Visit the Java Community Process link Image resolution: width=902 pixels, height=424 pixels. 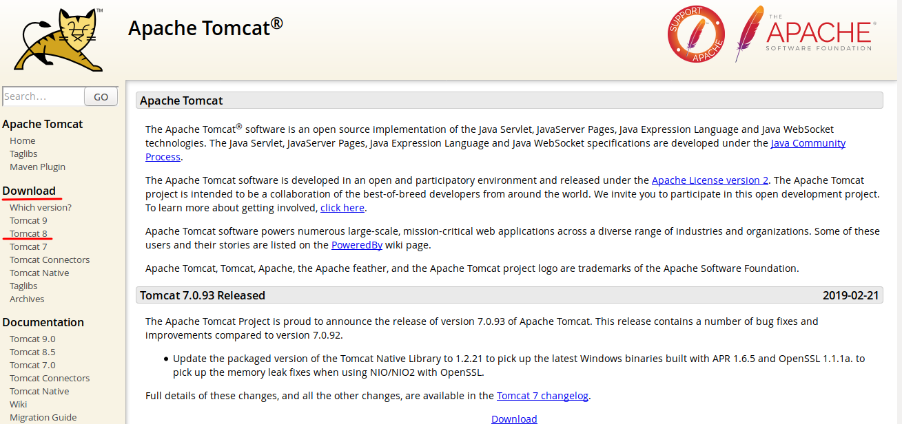coord(807,142)
